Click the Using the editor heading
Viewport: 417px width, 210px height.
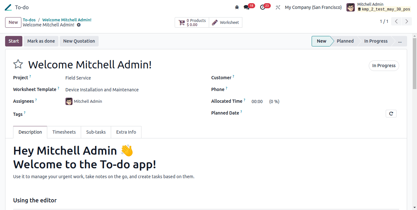35,200
